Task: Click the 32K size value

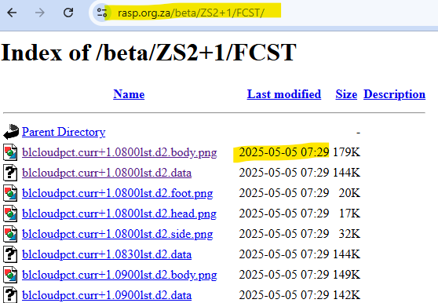Action: pos(349,234)
